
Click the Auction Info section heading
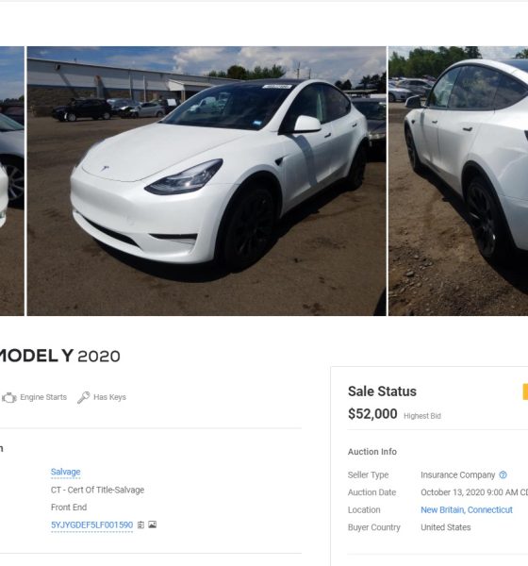tap(372, 452)
